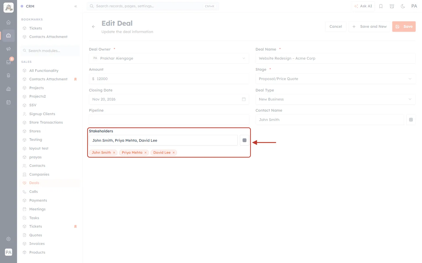The height and width of the screenshot is (263, 422).
Task: Open the megaphone marketing icon in the rail
Action: 8,49
